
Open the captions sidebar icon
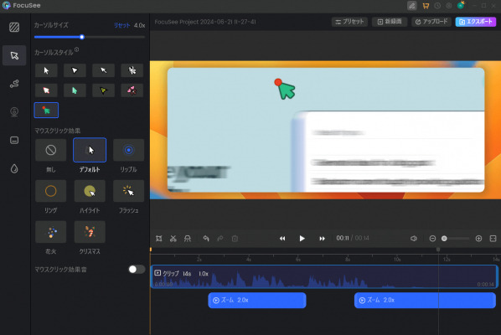click(x=14, y=140)
